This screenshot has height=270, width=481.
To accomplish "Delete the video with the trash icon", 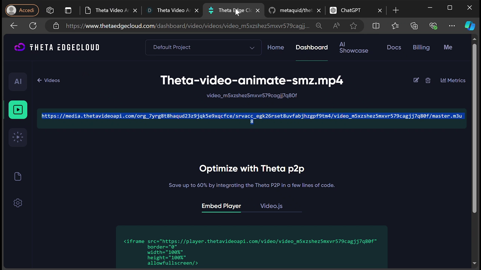I will tap(428, 80).
